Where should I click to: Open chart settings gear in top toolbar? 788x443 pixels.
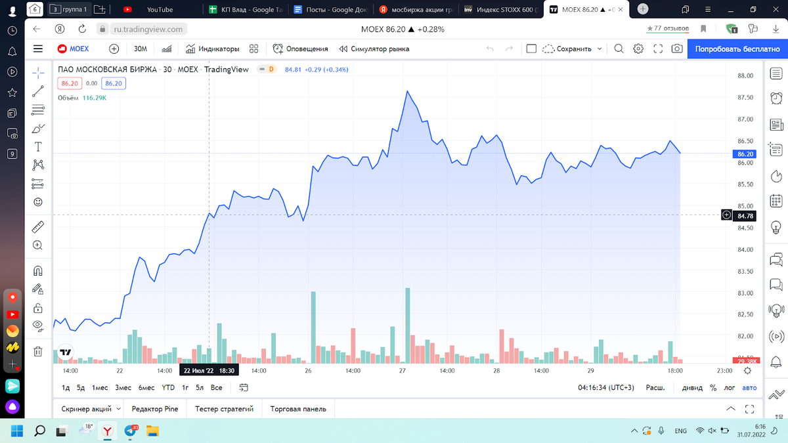[638, 49]
